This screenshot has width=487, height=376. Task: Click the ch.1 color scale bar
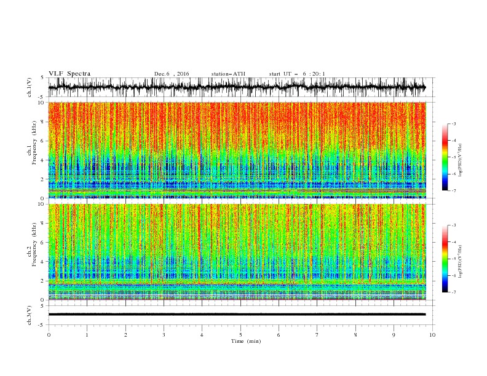[445, 157]
